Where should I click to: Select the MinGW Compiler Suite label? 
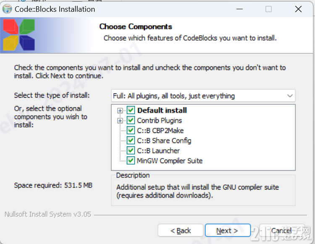coord(170,161)
